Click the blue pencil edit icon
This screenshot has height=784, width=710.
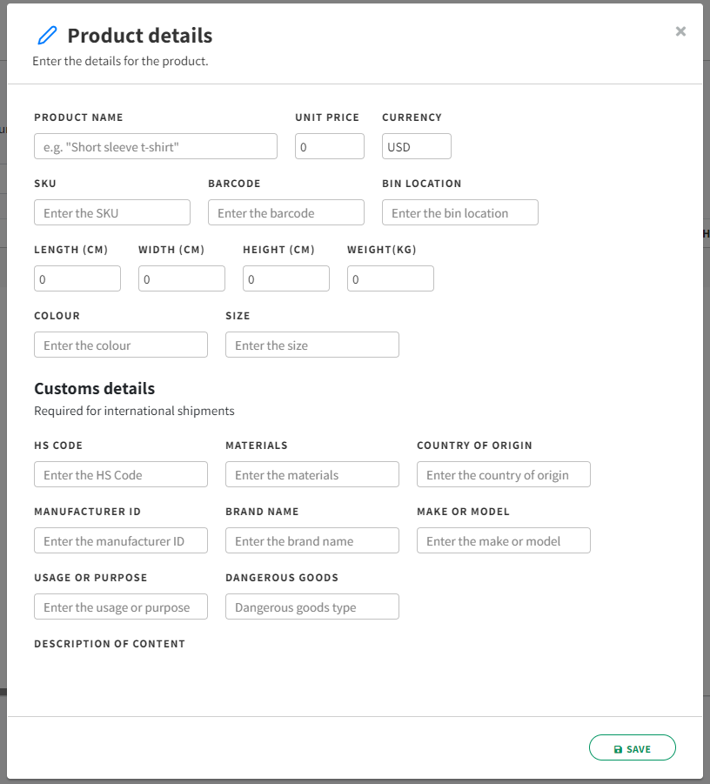pyautogui.click(x=48, y=36)
